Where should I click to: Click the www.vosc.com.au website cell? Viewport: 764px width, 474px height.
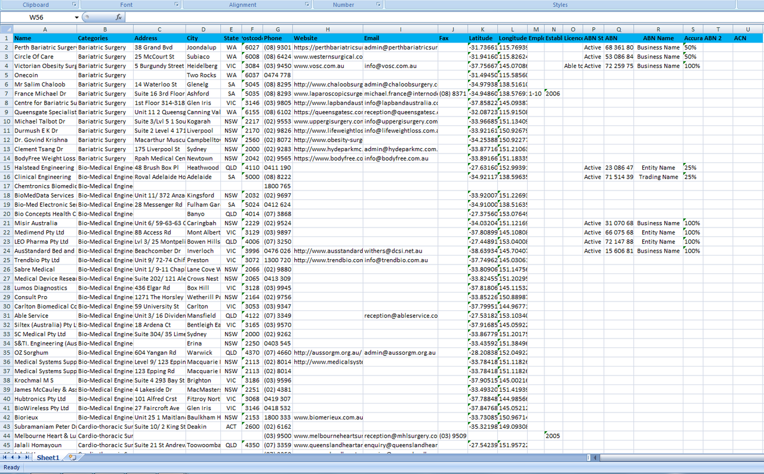327,66
